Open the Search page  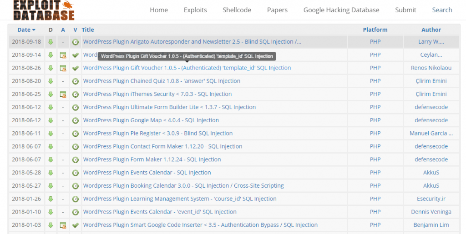tap(442, 10)
